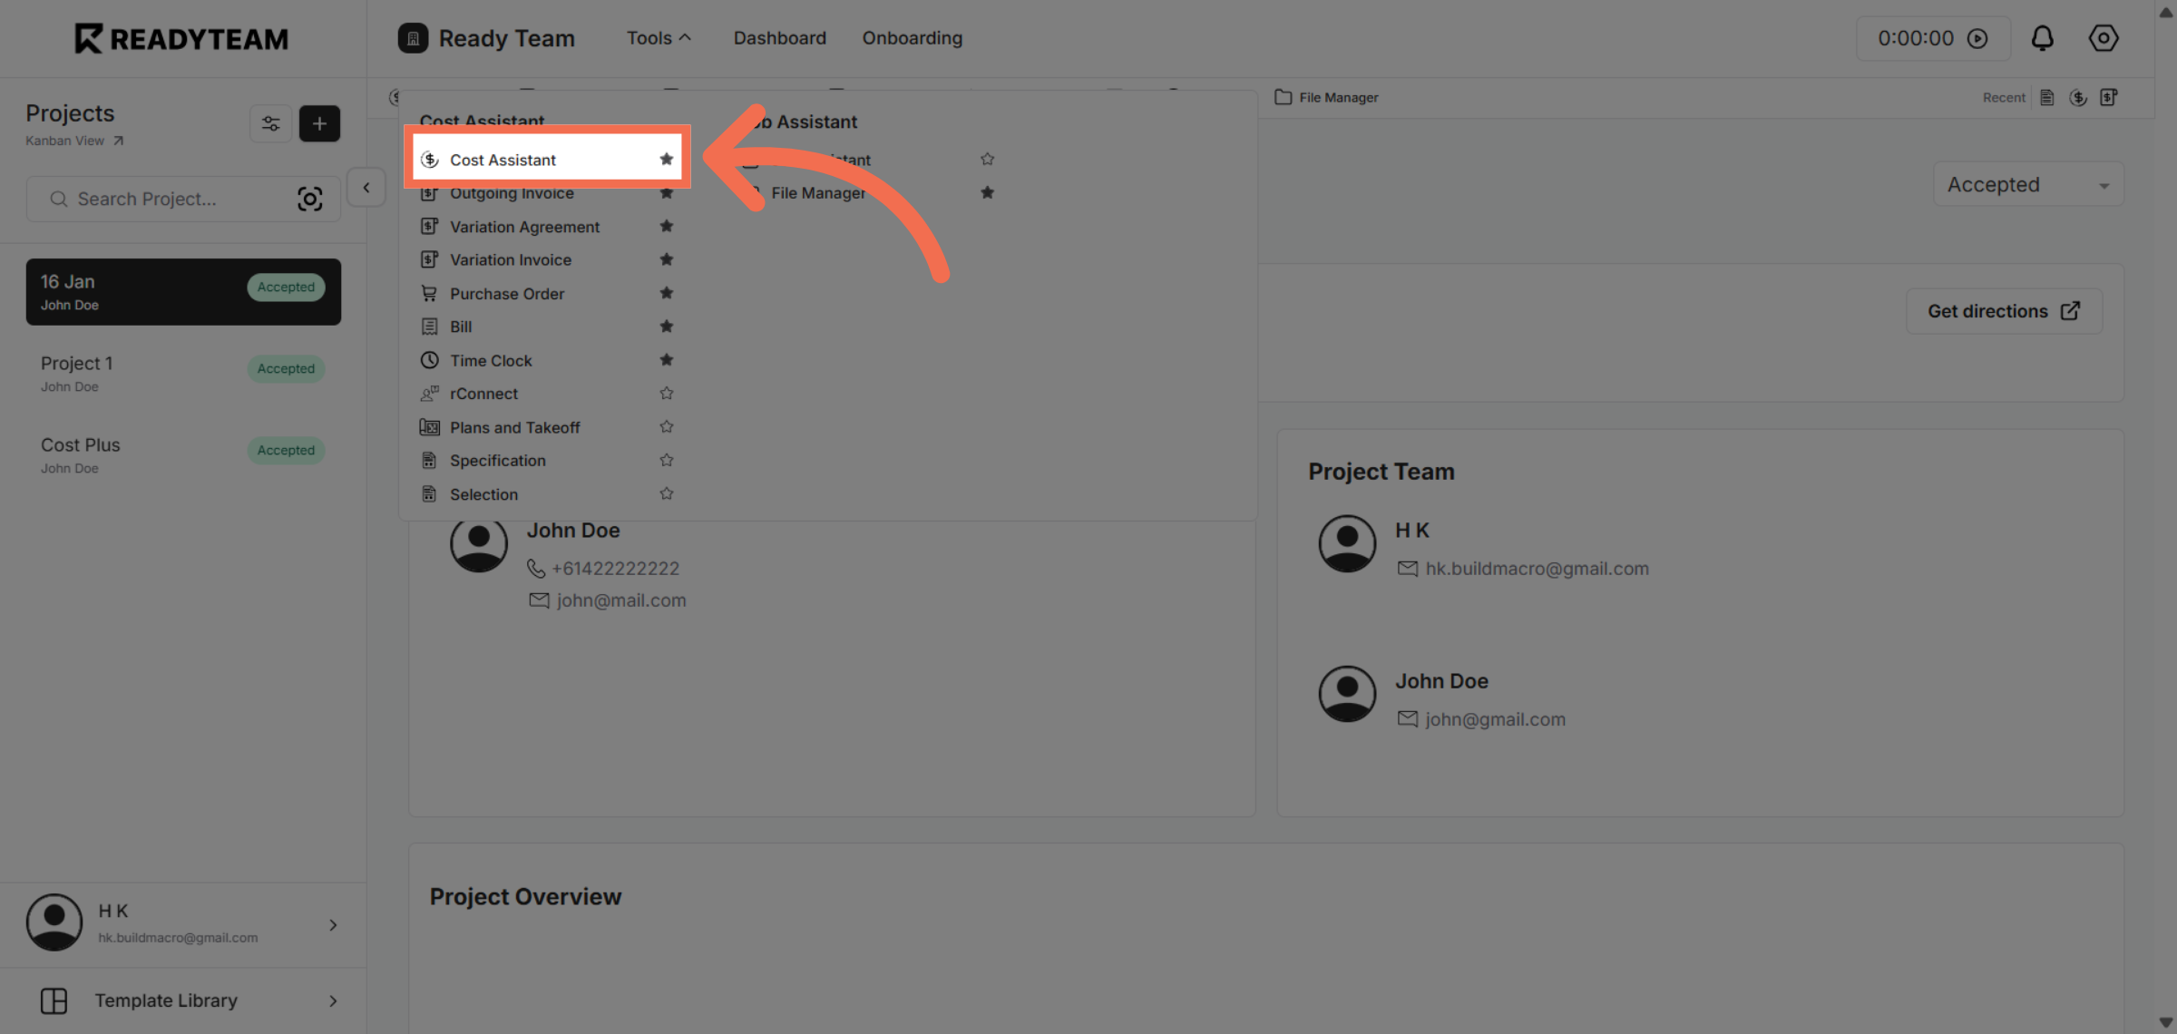Image resolution: width=2177 pixels, height=1034 pixels.
Task: Open the project search scan icon
Action: (x=310, y=199)
